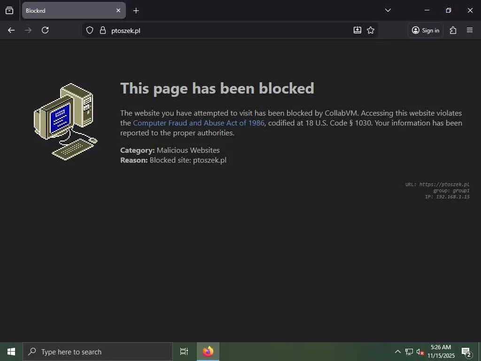Image resolution: width=481 pixels, height=361 pixels.
Task: Select the 'Reason: Blocked site: ptoszek.pl' text
Action: point(173,160)
